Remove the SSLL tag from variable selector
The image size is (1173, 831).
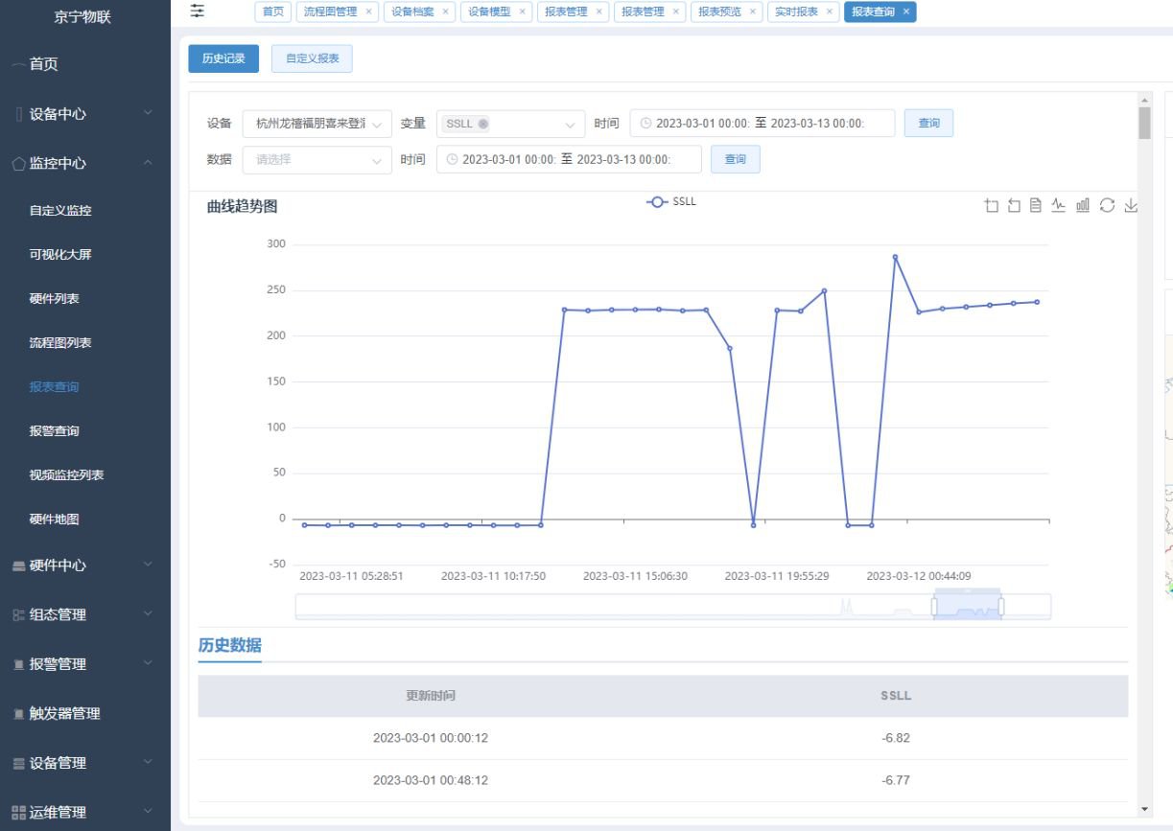(x=482, y=124)
